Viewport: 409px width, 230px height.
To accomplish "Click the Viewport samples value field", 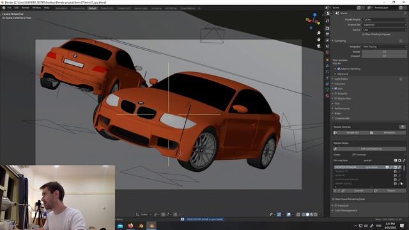I will click(384, 56).
